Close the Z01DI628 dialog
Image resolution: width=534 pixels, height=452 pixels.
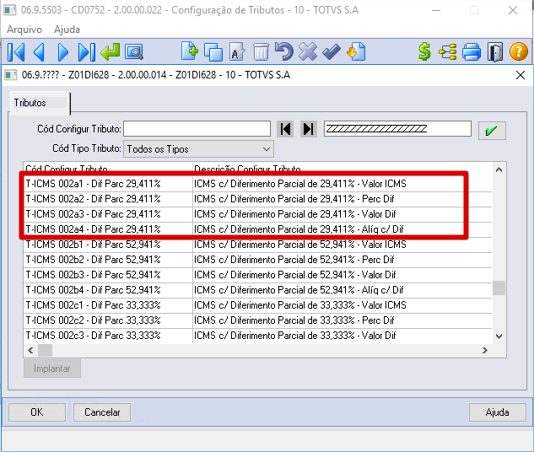coord(521,75)
